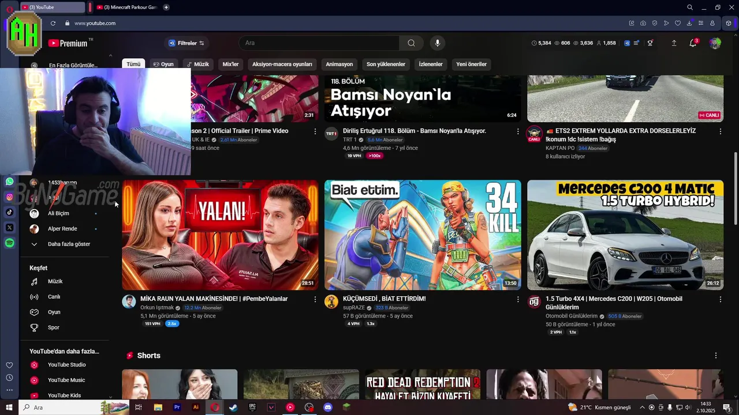
Task: Open the YALAN! video thumbnail
Action: point(220,235)
